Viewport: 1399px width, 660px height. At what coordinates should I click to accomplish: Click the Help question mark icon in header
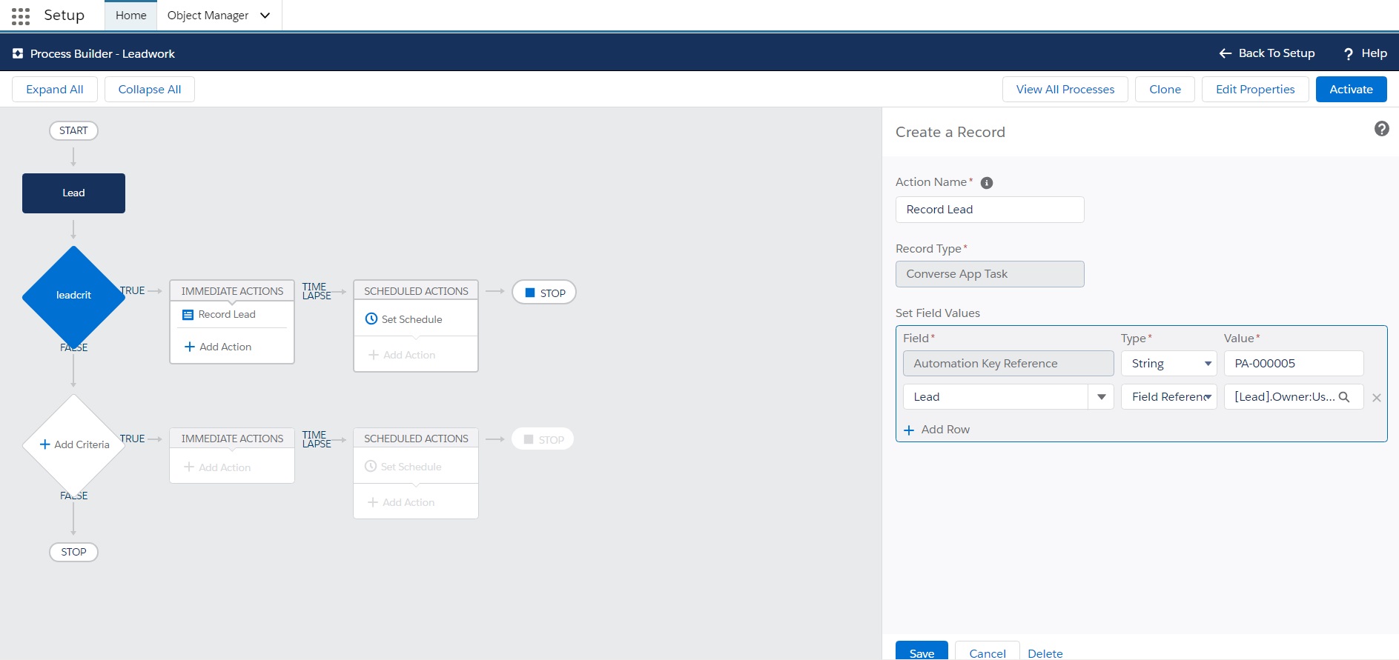click(1349, 54)
